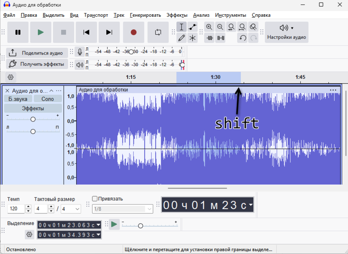
Task: Toggle the Loop playback button
Action: (x=158, y=32)
